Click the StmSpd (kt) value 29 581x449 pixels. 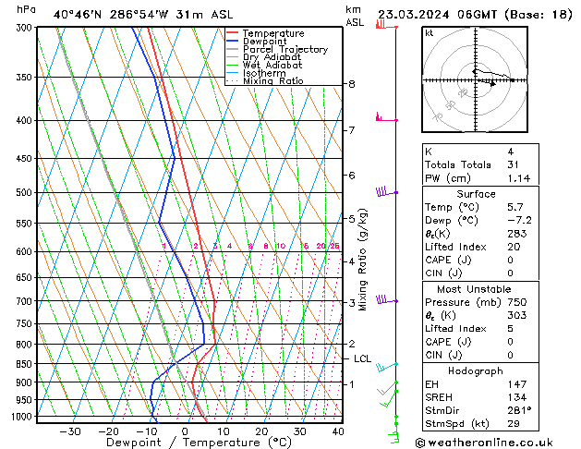pos(514,423)
